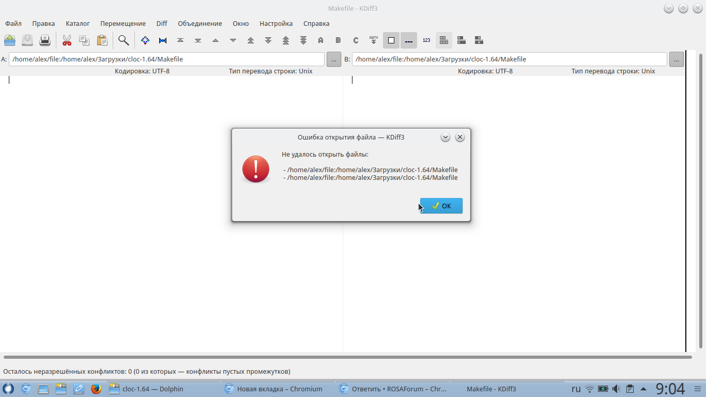
Task: Click pane A 'Кодировка: UTF-8' label
Action: tap(142, 71)
